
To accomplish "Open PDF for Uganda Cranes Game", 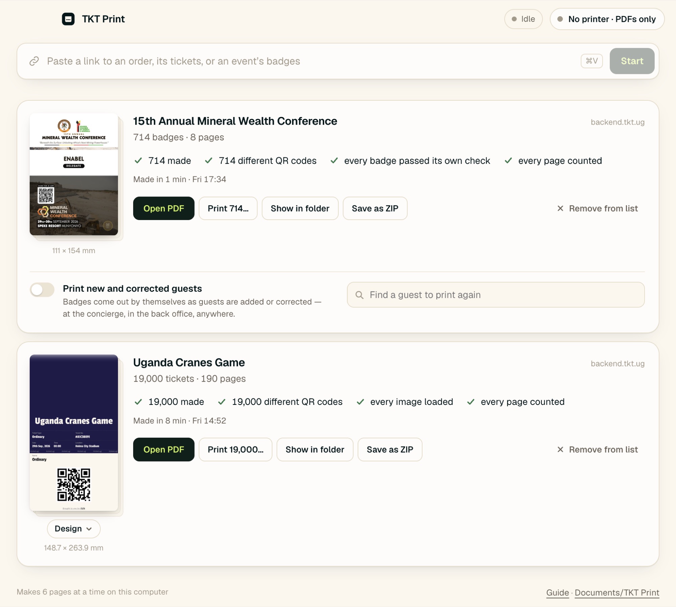I will coord(164,450).
